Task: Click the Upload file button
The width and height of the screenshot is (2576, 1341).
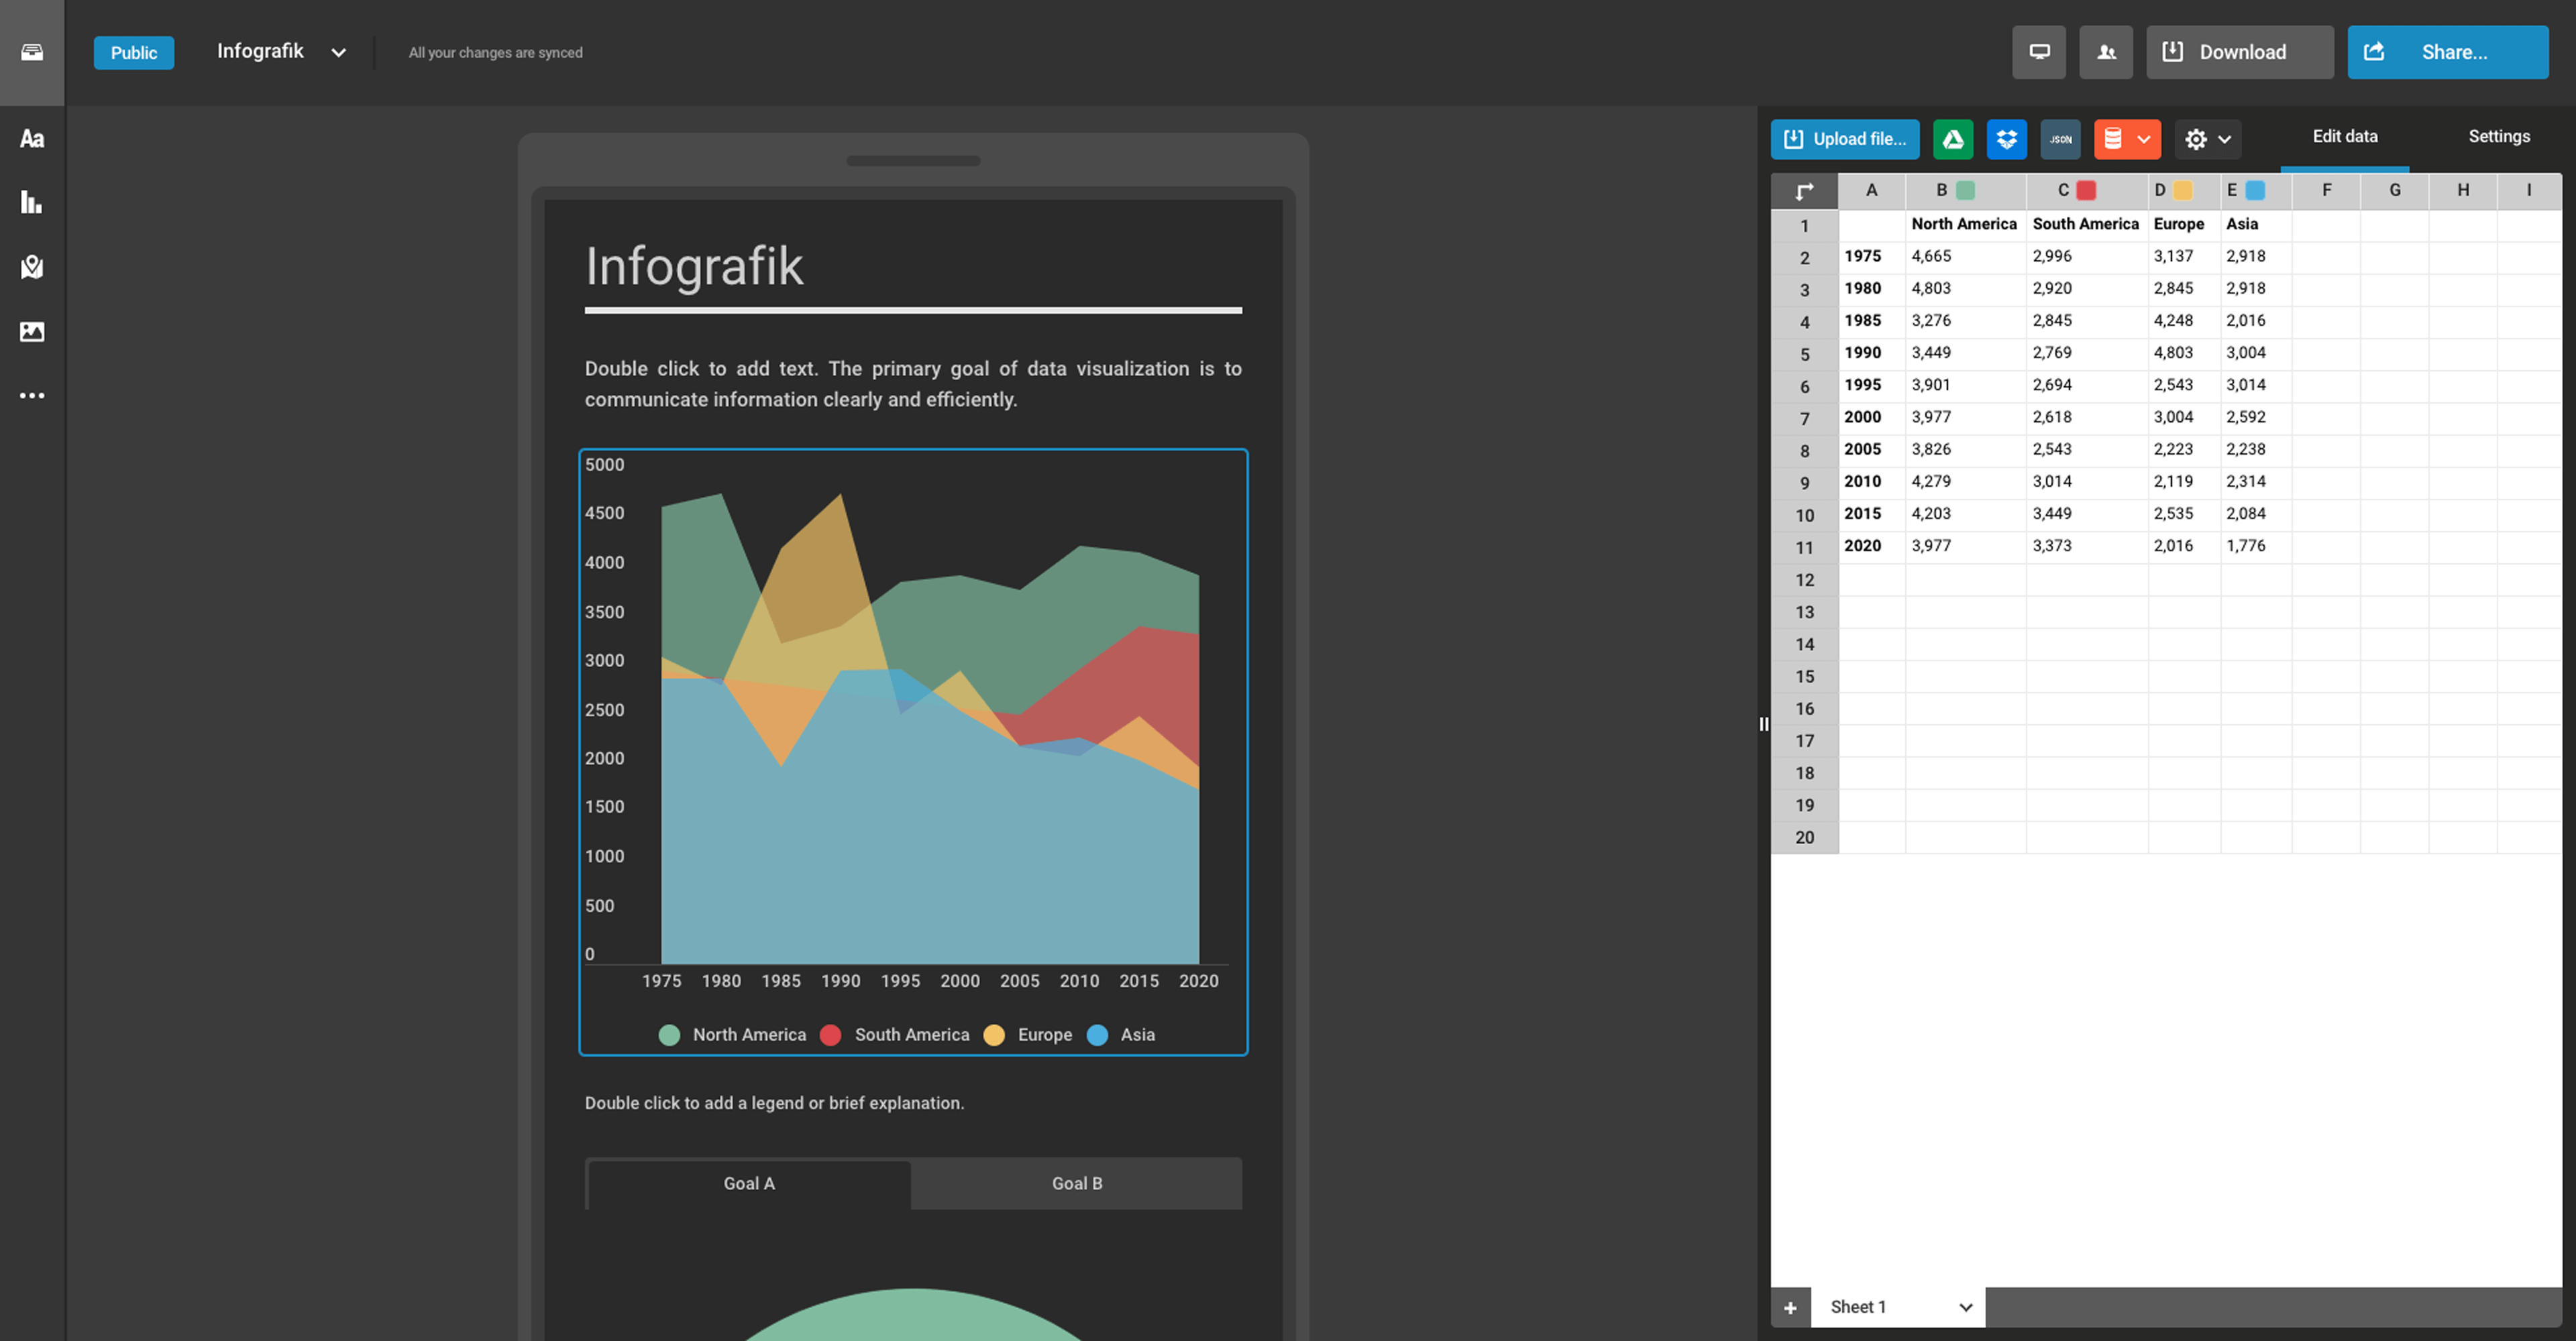Action: click(x=1845, y=139)
